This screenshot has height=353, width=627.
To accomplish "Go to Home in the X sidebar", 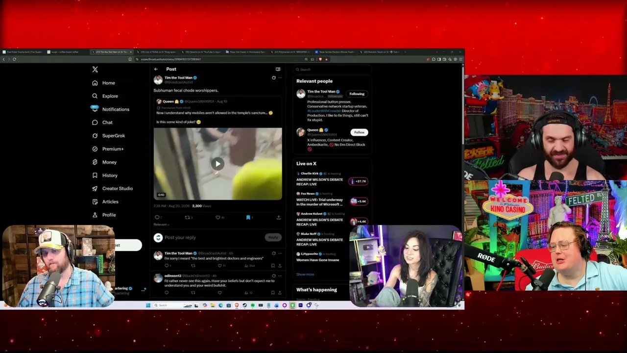I will point(103,83).
